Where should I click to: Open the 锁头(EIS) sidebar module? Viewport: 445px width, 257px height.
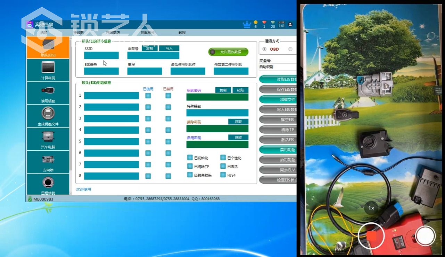tap(48, 47)
